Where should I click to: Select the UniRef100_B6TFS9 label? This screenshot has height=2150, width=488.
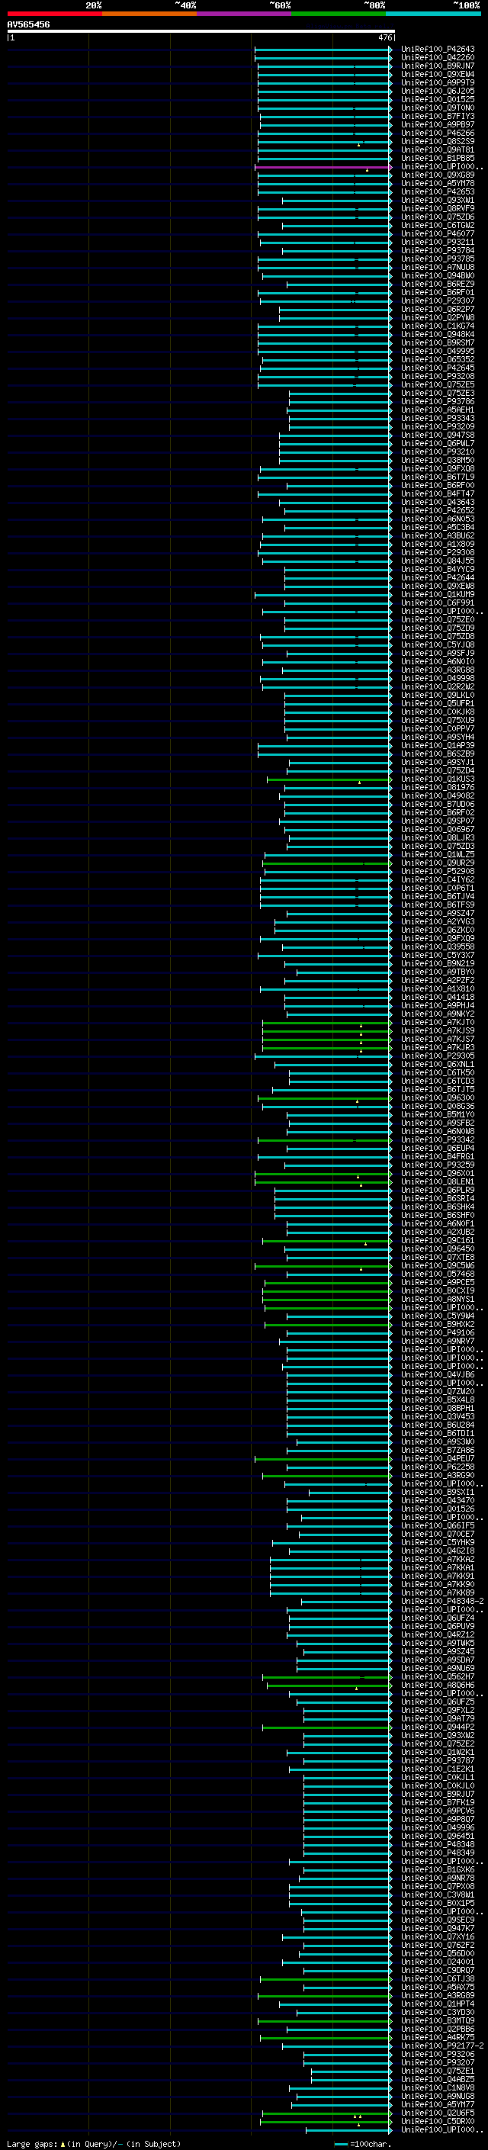438,905
